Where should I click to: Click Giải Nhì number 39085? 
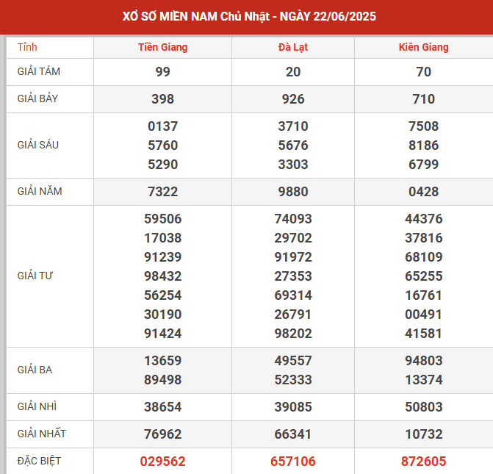point(293,407)
